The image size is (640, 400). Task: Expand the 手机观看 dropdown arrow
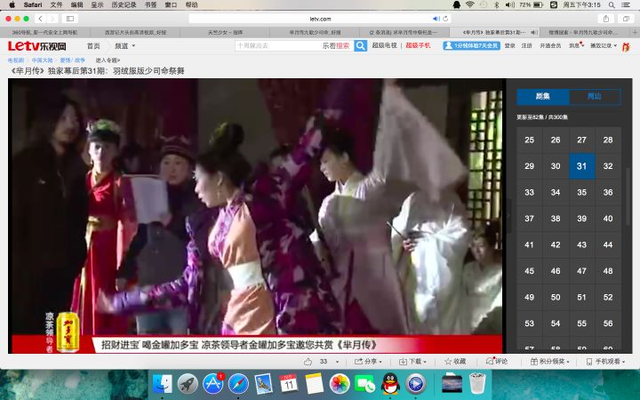[x=624, y=362]
